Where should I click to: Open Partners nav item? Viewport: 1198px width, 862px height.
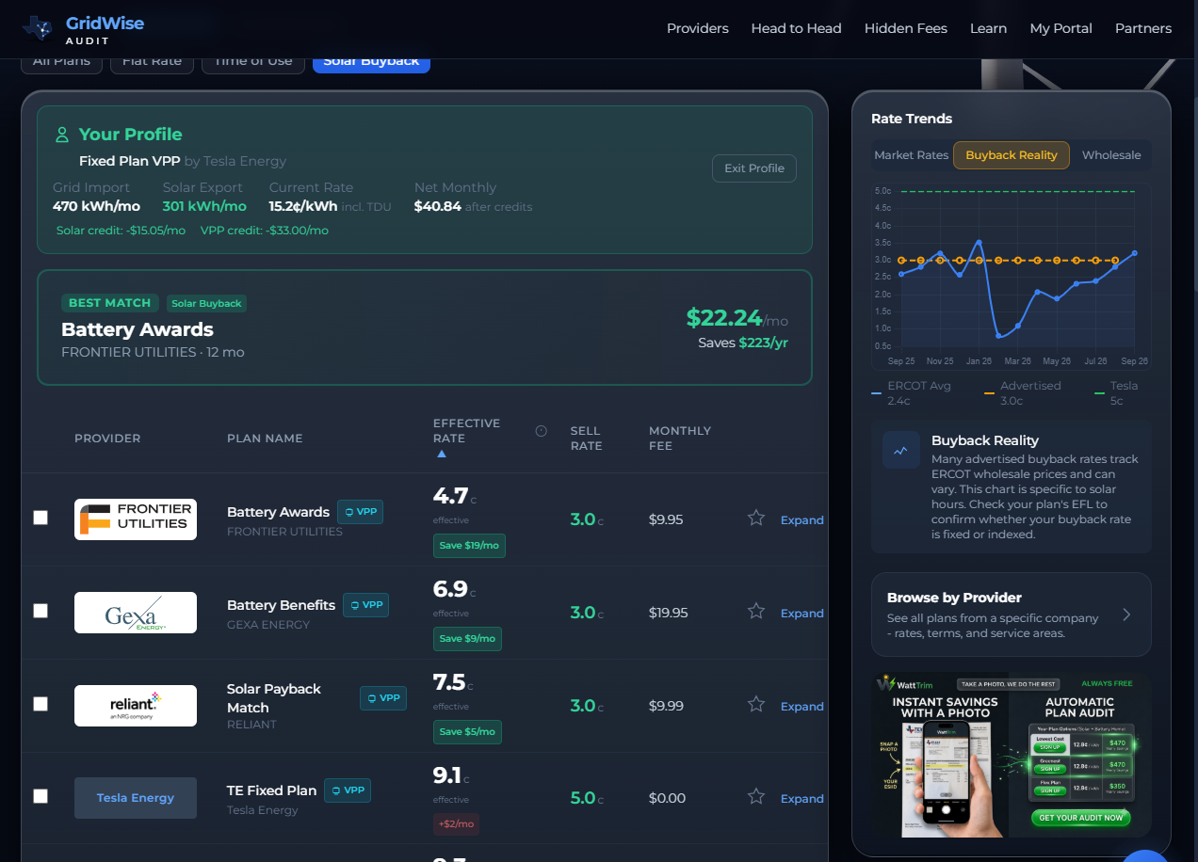point(1143,28)
